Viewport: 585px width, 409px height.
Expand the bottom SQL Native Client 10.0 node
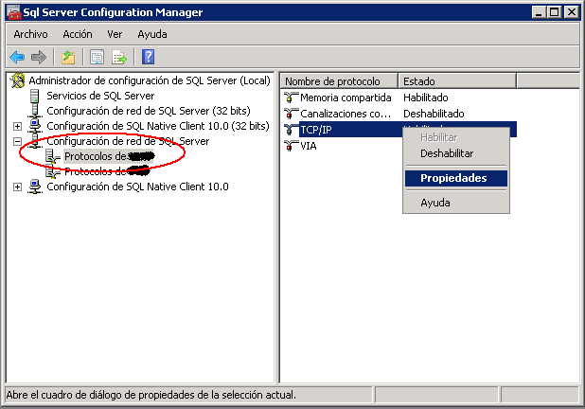(17, 187)
